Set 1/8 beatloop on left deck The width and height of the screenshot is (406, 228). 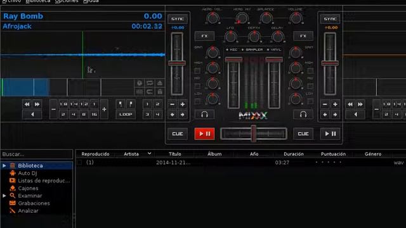point(63,104)
